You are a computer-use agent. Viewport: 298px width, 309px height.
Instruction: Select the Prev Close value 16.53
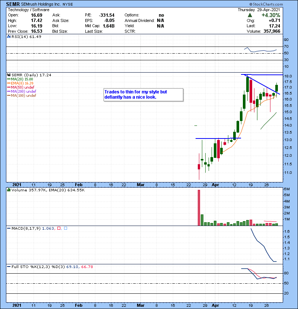coord(37,31)
